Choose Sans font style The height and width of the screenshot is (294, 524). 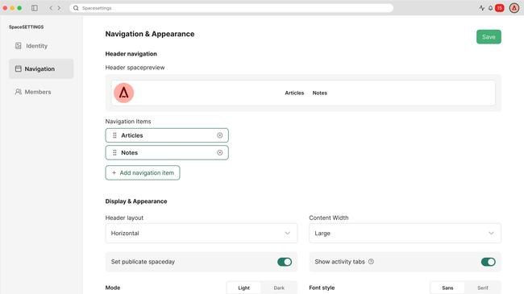tap(447, 288)
